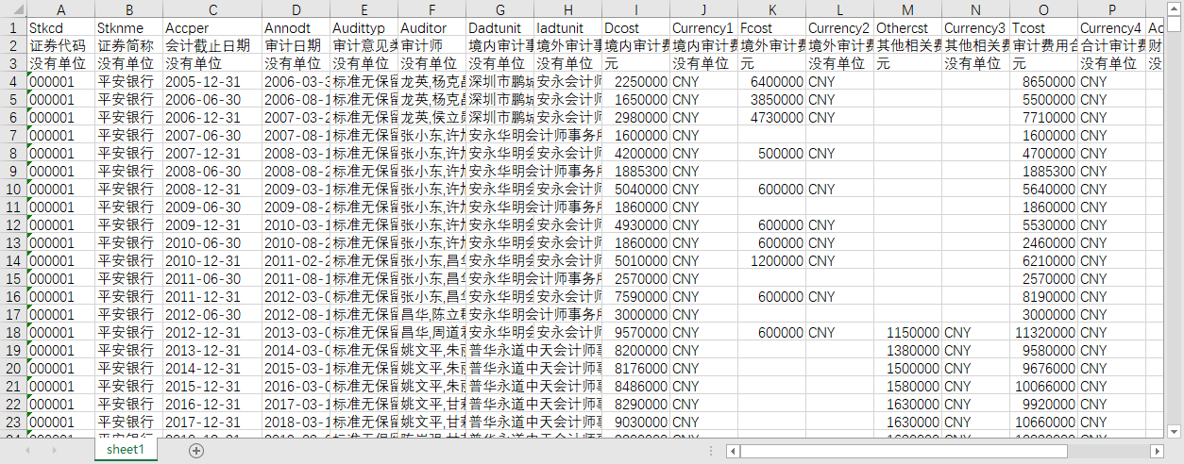Select the Fcost value 1200000
The image size is (1184, 464).
[771, 260]
